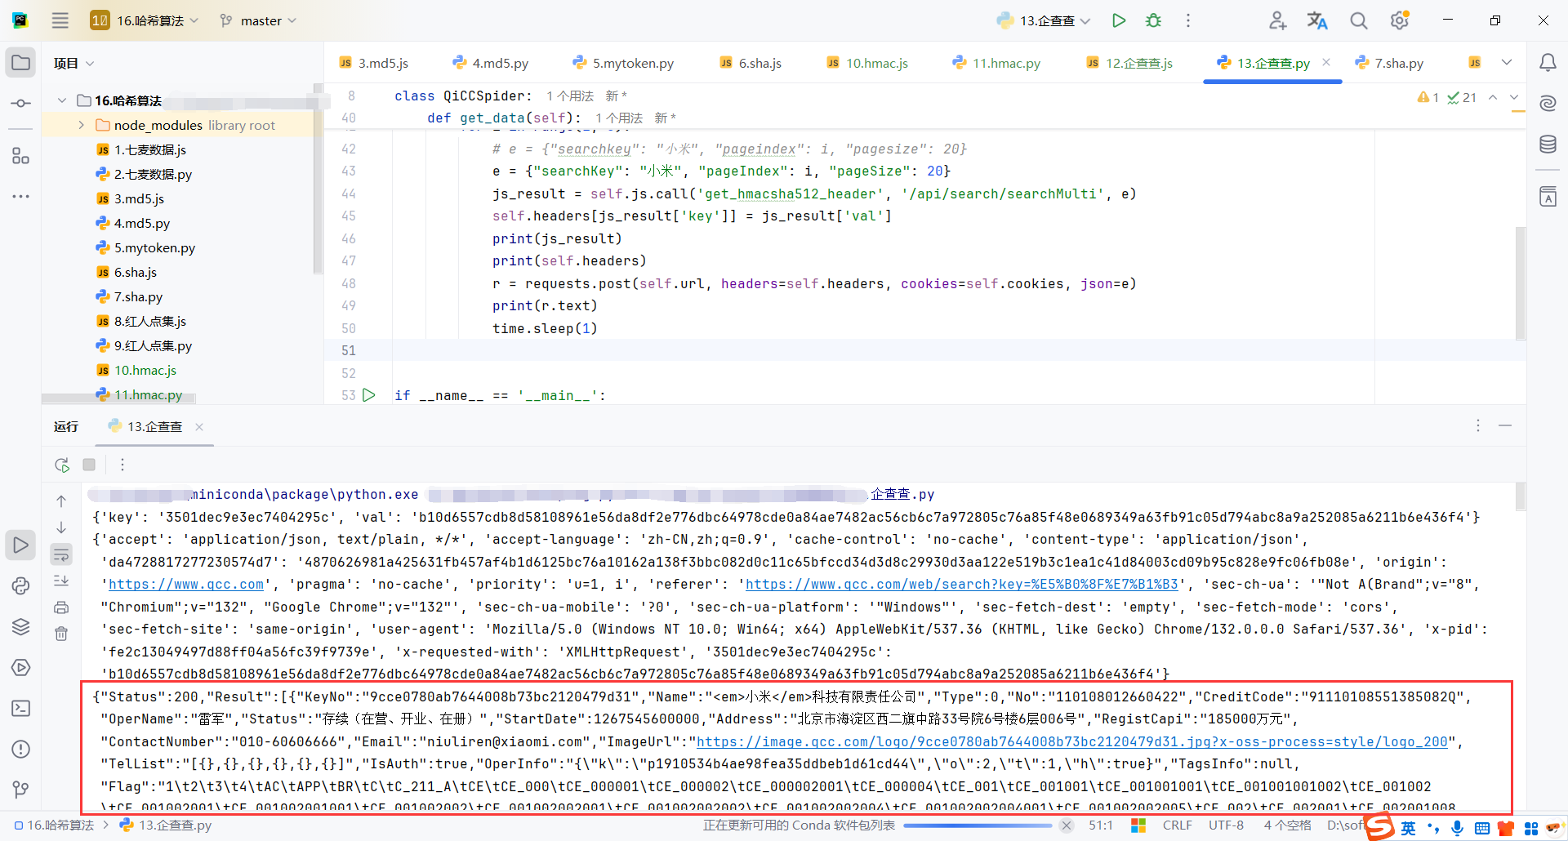The height and width of the screenshot is (841, 1568).
Task: Hide the Run tool window
Action: click(x=1505, y=425)
